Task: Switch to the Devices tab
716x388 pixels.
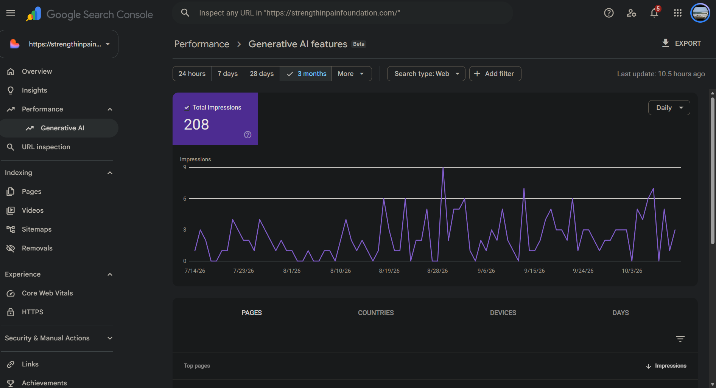Action: (503, 313)
